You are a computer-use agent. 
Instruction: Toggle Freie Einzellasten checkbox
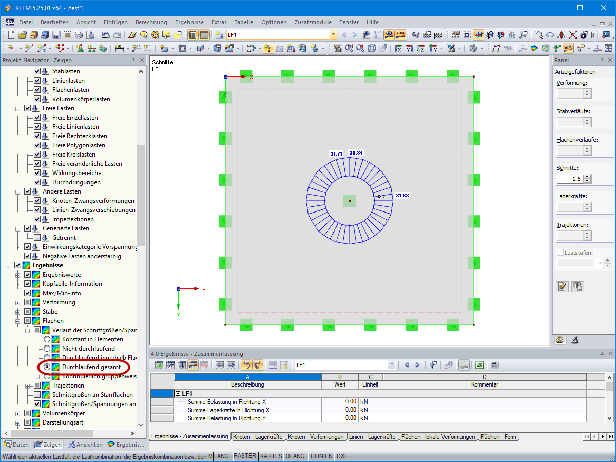37,118
